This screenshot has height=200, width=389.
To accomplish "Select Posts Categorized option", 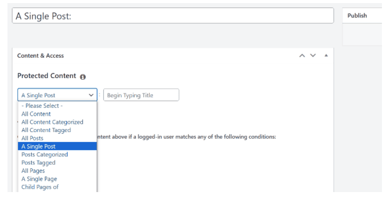I will pyautogui.click(x=44, y=155).
